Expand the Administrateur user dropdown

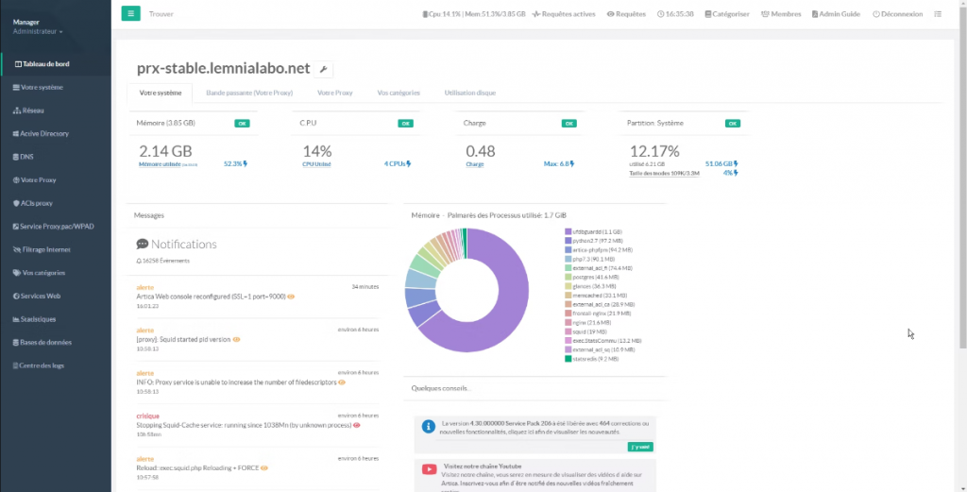click(38, 31)
